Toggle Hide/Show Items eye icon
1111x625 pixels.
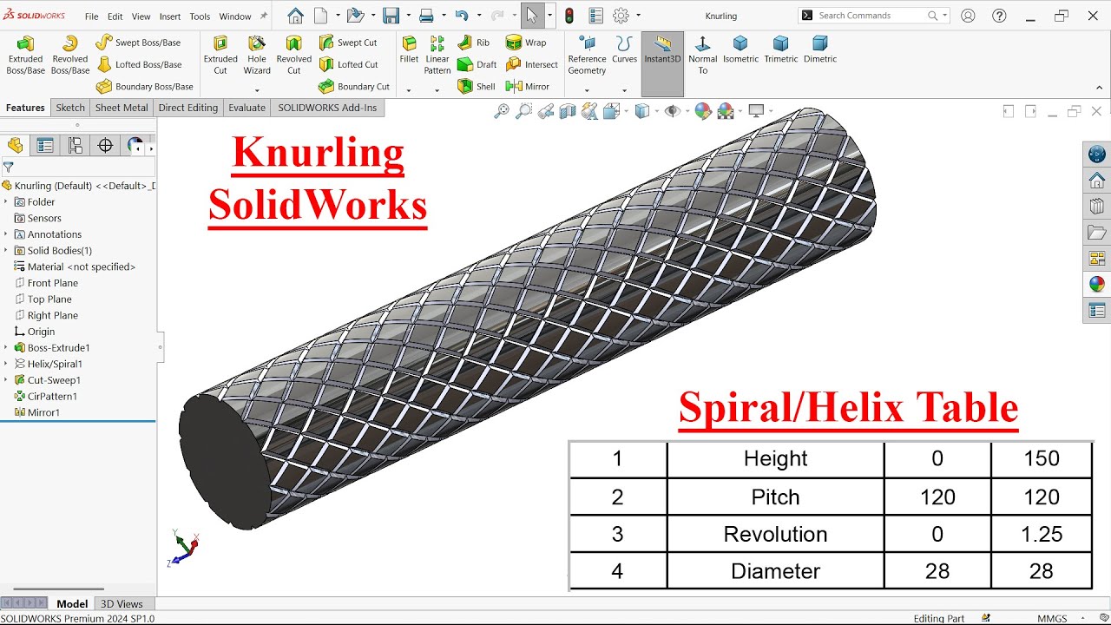673,111
